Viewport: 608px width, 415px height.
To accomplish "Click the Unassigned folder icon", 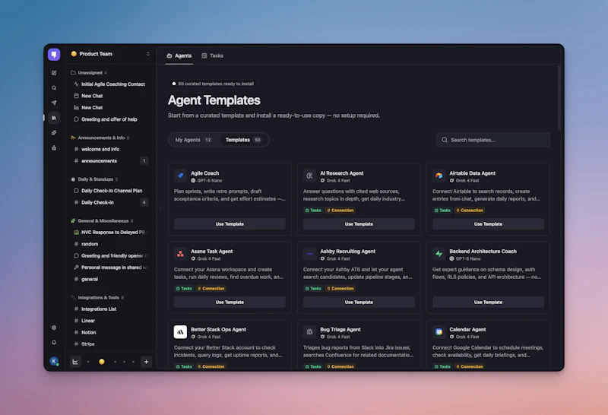I will click(x=73, y=72).
